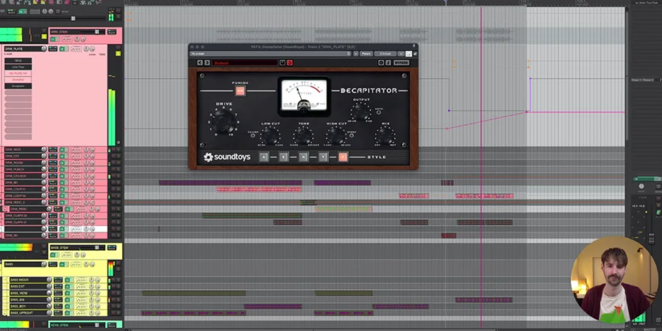Click the save preset disk icon
The image size is (662, 331).
pyautogui.click(x=282, y=63)
